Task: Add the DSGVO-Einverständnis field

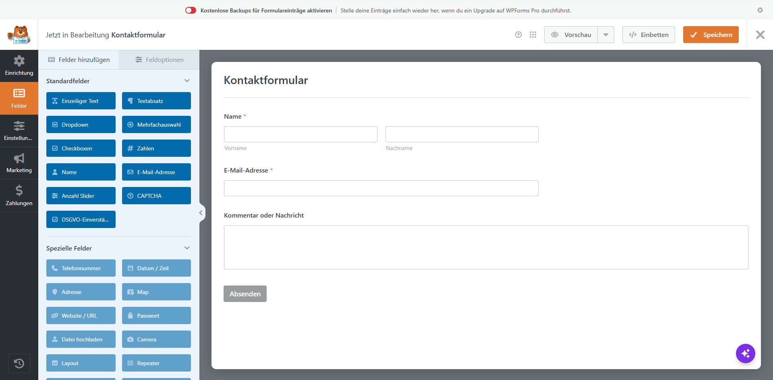Action: pyautogui.click(x=81, y=220)
